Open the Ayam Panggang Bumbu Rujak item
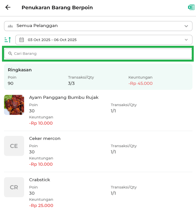 pos(64,97)
